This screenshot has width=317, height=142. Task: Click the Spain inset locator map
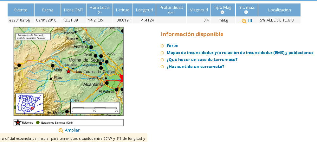click(x=29, y=103)
